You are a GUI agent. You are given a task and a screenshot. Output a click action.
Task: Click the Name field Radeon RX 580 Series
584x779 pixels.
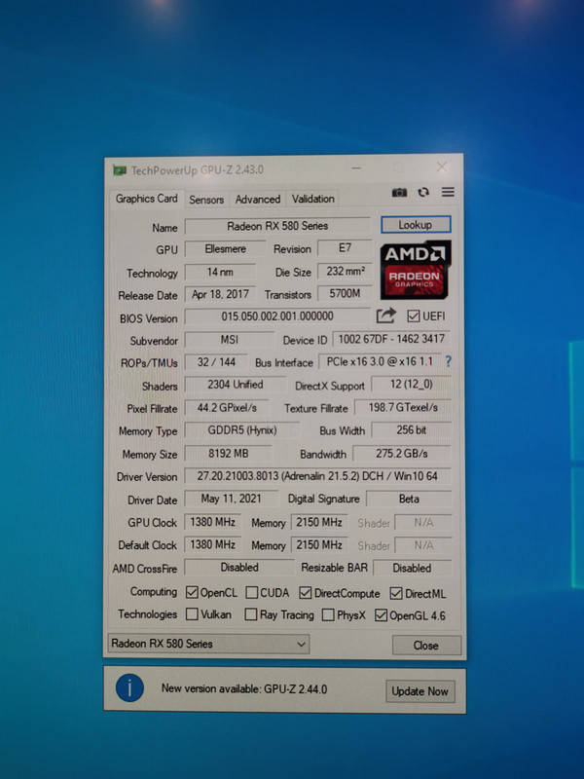277,226
